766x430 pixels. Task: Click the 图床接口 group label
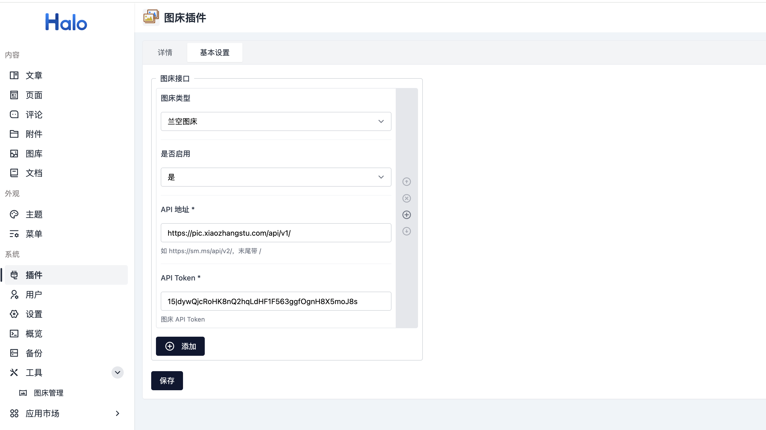coord(175,79)
